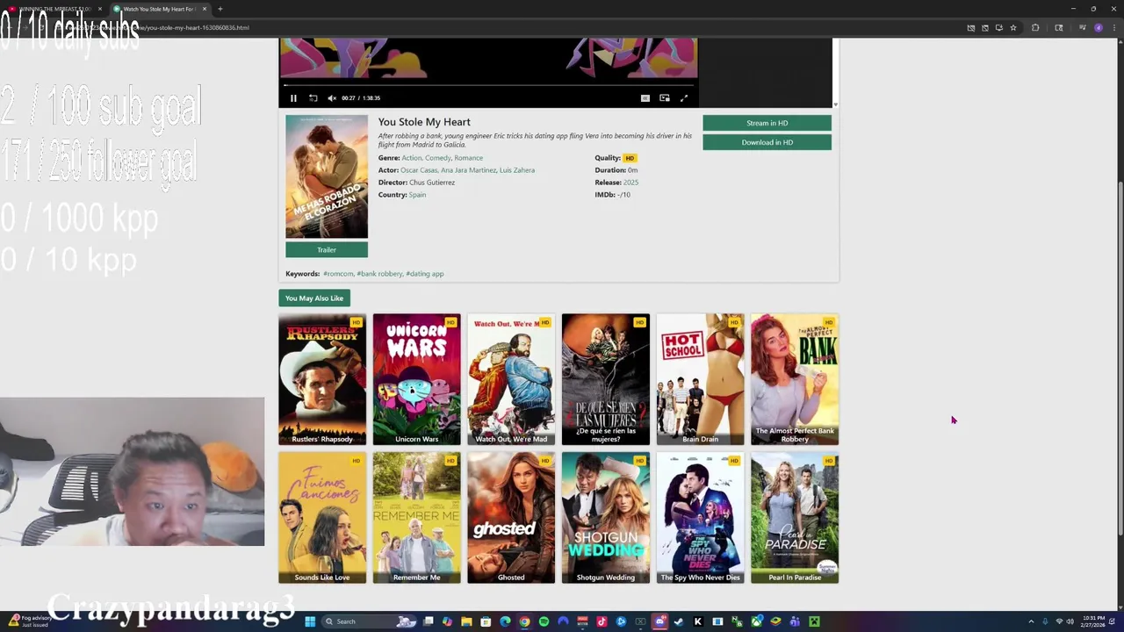
Task: Open the browser three-dot menu
Action: pyautogui.click(x=1113, y=27)
